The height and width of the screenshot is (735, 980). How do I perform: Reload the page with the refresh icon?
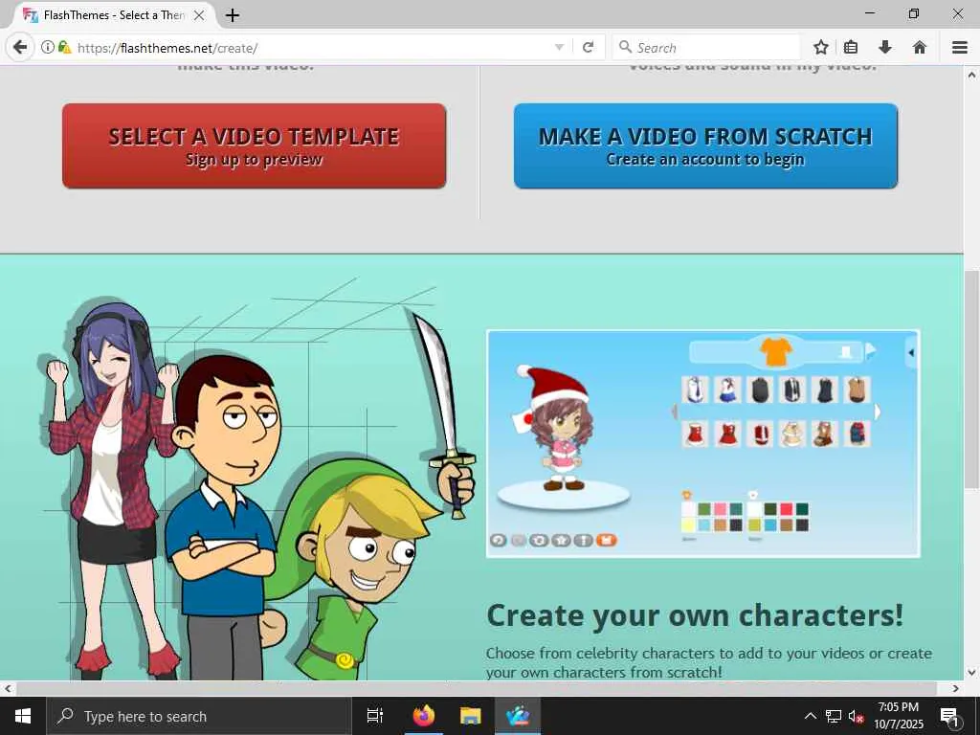(588, 48)
